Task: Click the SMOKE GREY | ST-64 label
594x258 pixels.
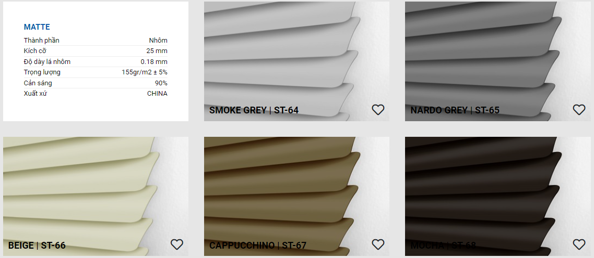Action: 254,110
